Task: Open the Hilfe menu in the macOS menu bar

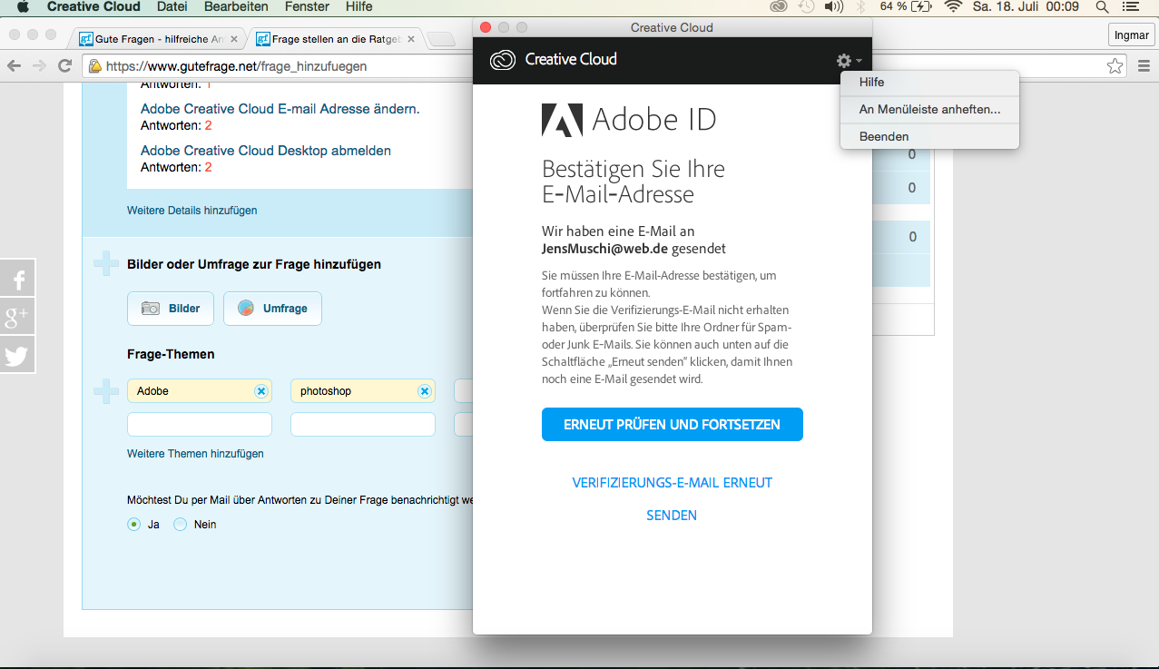Action: pos(359,7)
